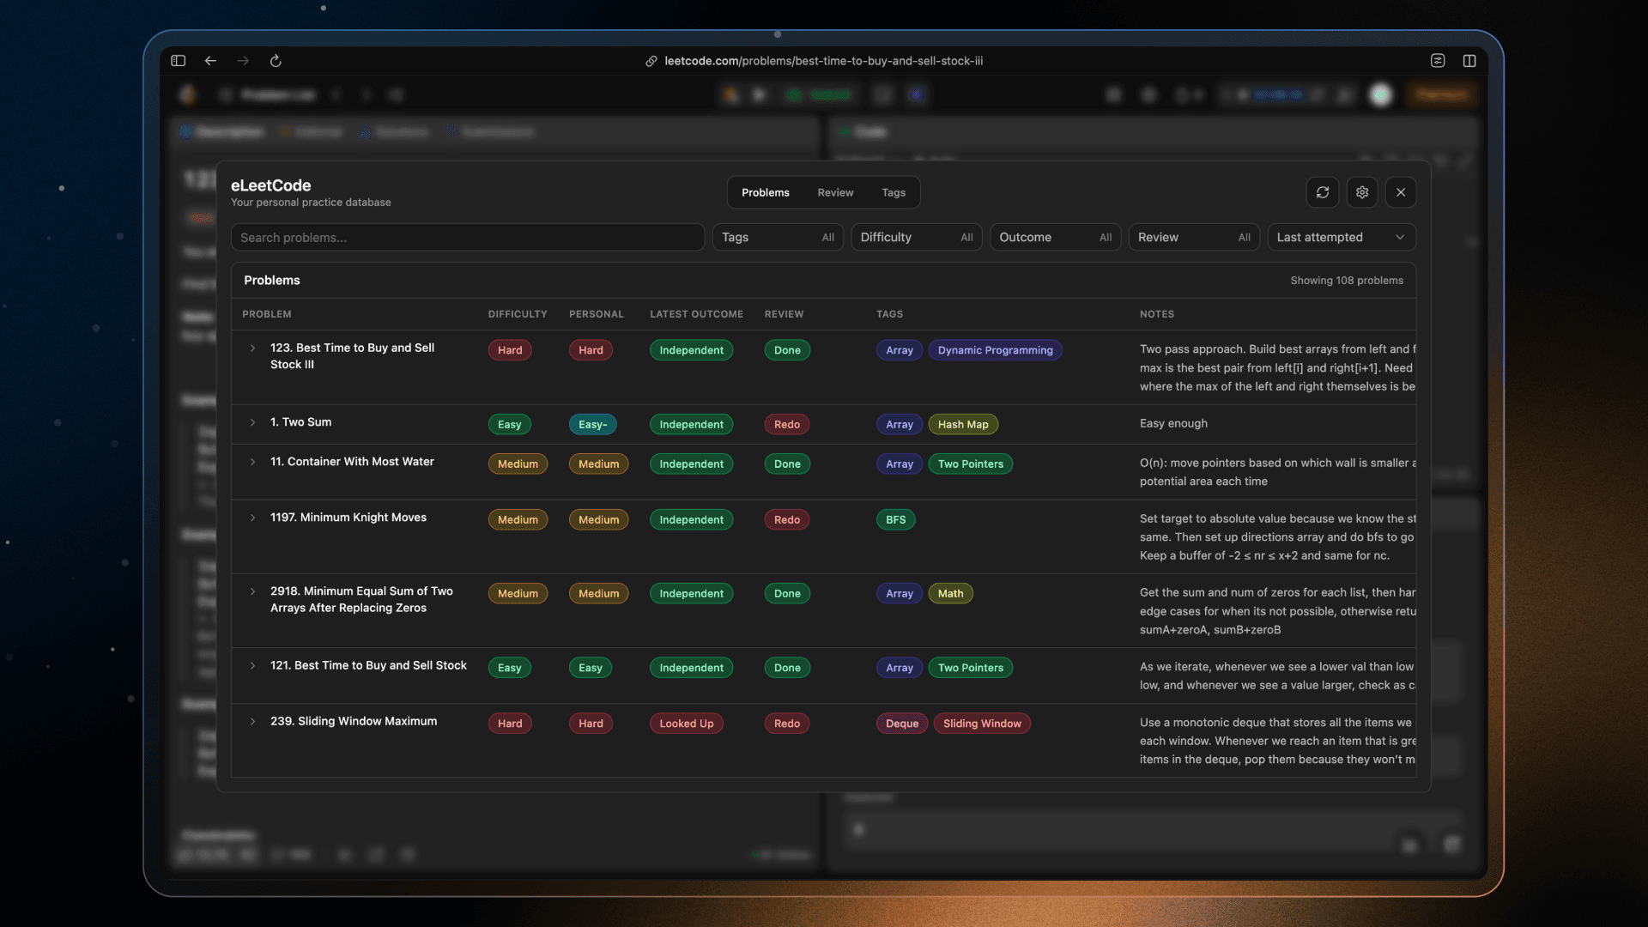The width and height of the screenshot is (1648, 927).
Task: Open eLeetCode settings gear
Action: coord(1362,192)
